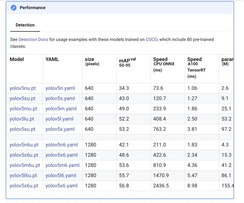Click the yolov5mu.pt weights link
This screenshot has height=203, width=244.
[x=23, y=109]
